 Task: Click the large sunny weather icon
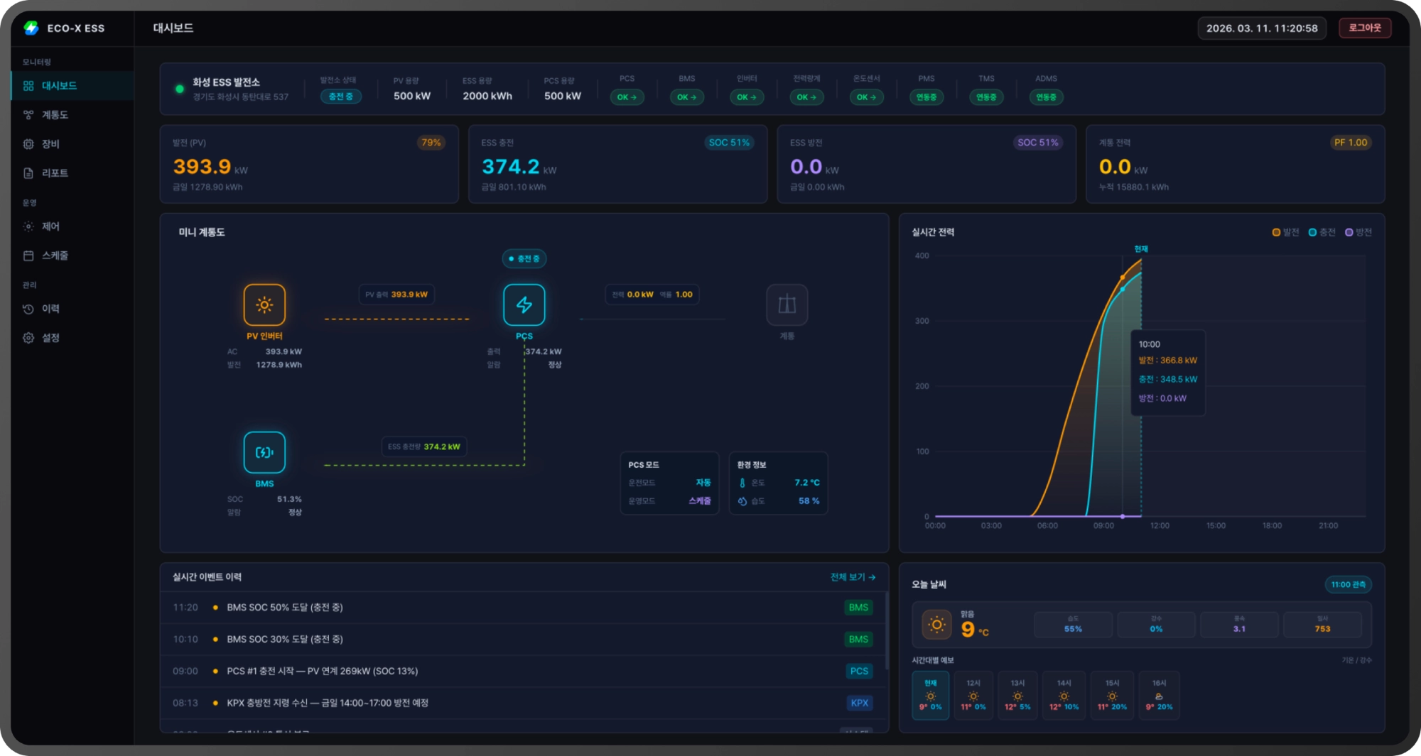pyautogui.click(x=936, y=625)
